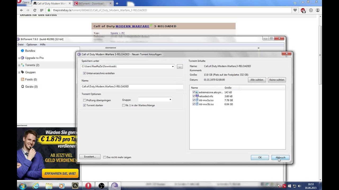Image resolution: width=339 pixels, height=190 pixels.
Task: Click the BitTorrent icon in the taskbar
Action: [x=114, y=186]
